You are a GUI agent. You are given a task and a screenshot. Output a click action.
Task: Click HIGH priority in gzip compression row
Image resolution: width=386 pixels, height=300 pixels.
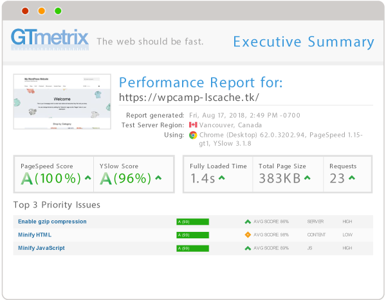[x=347, y=222]
